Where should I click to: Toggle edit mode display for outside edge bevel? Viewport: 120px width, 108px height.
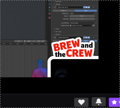[x=84, y=38]
